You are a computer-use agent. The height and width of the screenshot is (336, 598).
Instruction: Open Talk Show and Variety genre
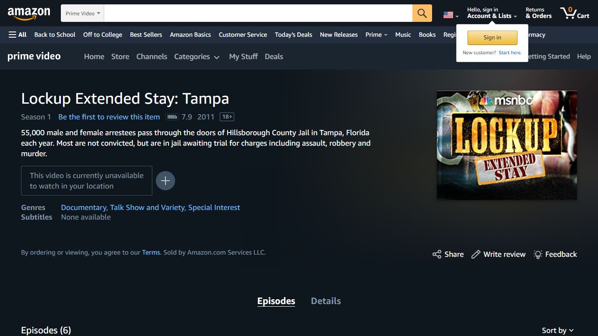(147, 207)
